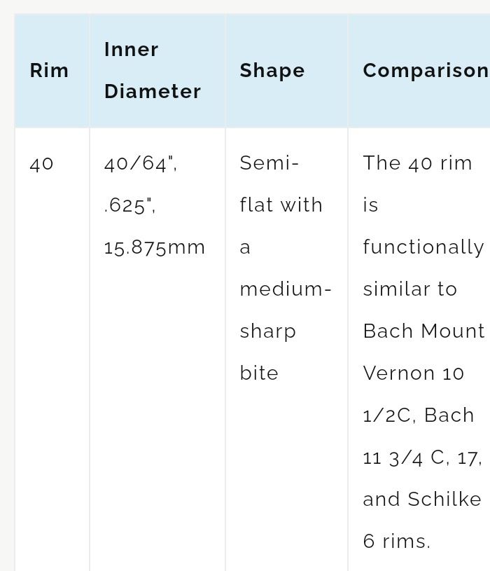Click the word Semi- in Shape column
This screenshot has height=571, width=490.
(269, 163)
